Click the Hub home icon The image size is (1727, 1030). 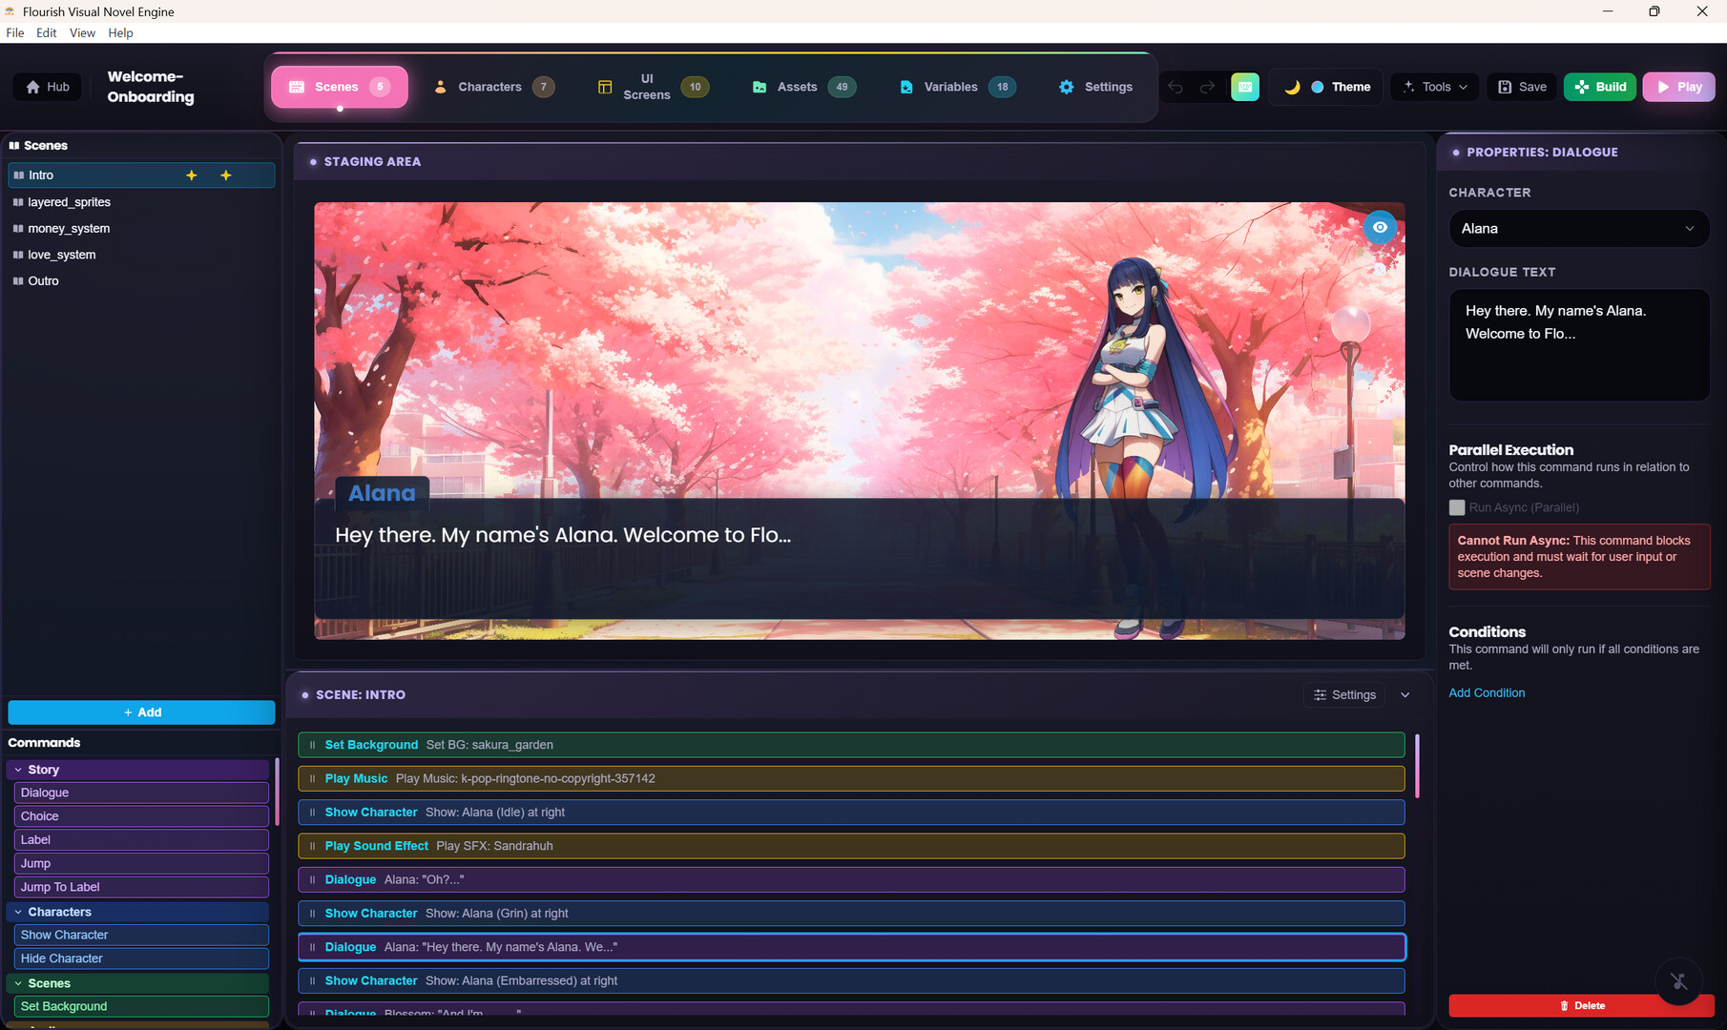[x=33, y=87]
